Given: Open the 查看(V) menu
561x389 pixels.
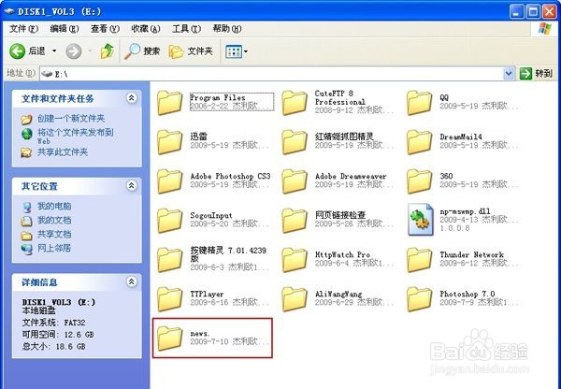Looking at the screenshot, I should (x=105, y=29).
